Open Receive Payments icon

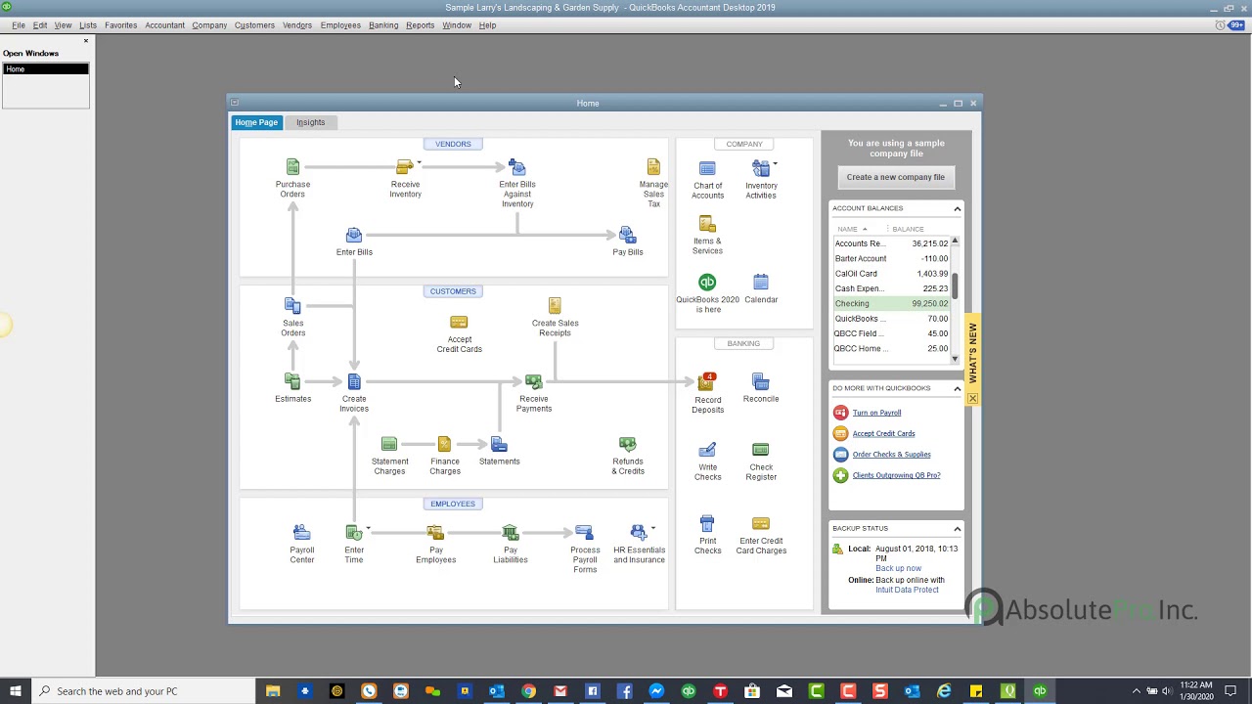[533, 381]
